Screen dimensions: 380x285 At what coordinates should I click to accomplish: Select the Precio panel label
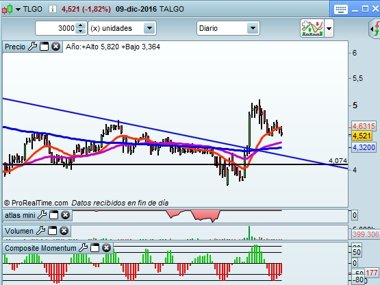pyautogui.click(x=15, y=47)
